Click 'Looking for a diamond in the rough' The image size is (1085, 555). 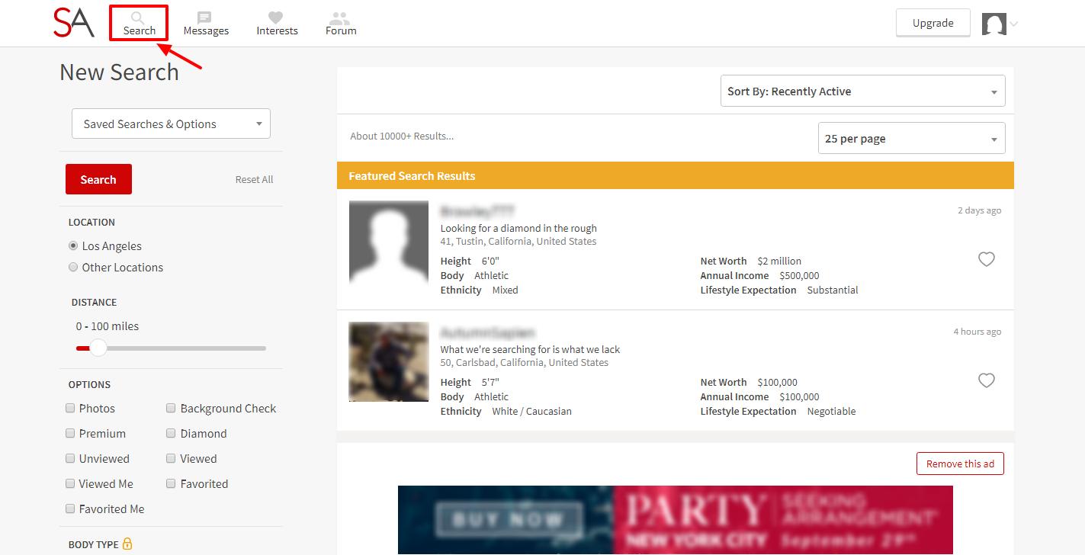pyautogui.click(x=518, y=228)
